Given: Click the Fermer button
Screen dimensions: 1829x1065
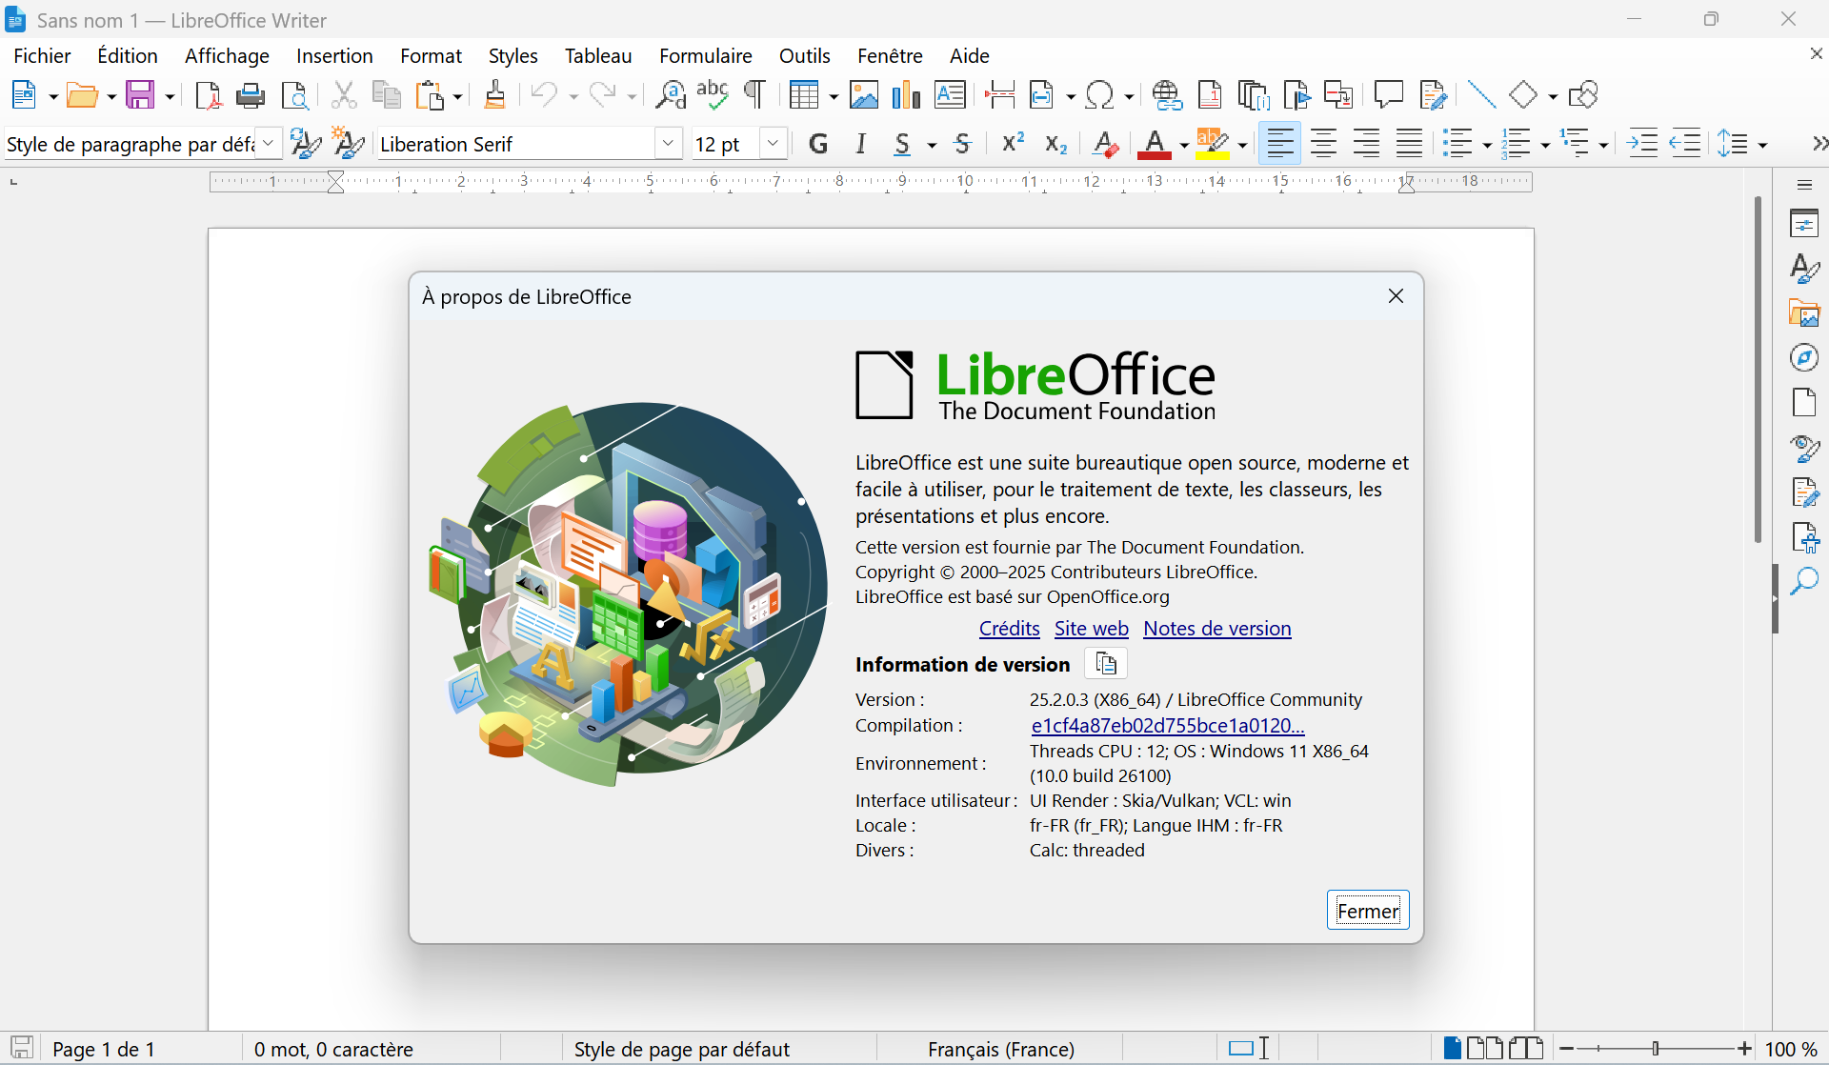Looking at the screenshot, I should (1368, 911).
